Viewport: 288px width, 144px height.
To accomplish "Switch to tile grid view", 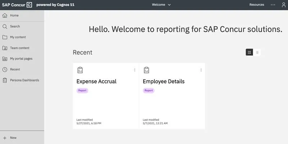I will [249, 52].
